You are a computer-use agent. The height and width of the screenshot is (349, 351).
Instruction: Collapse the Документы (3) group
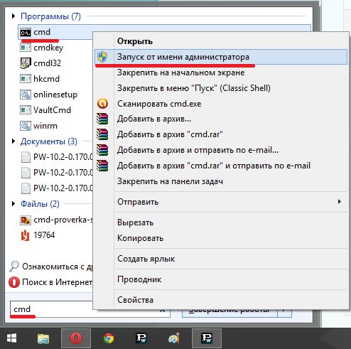(x=13, y=141)
